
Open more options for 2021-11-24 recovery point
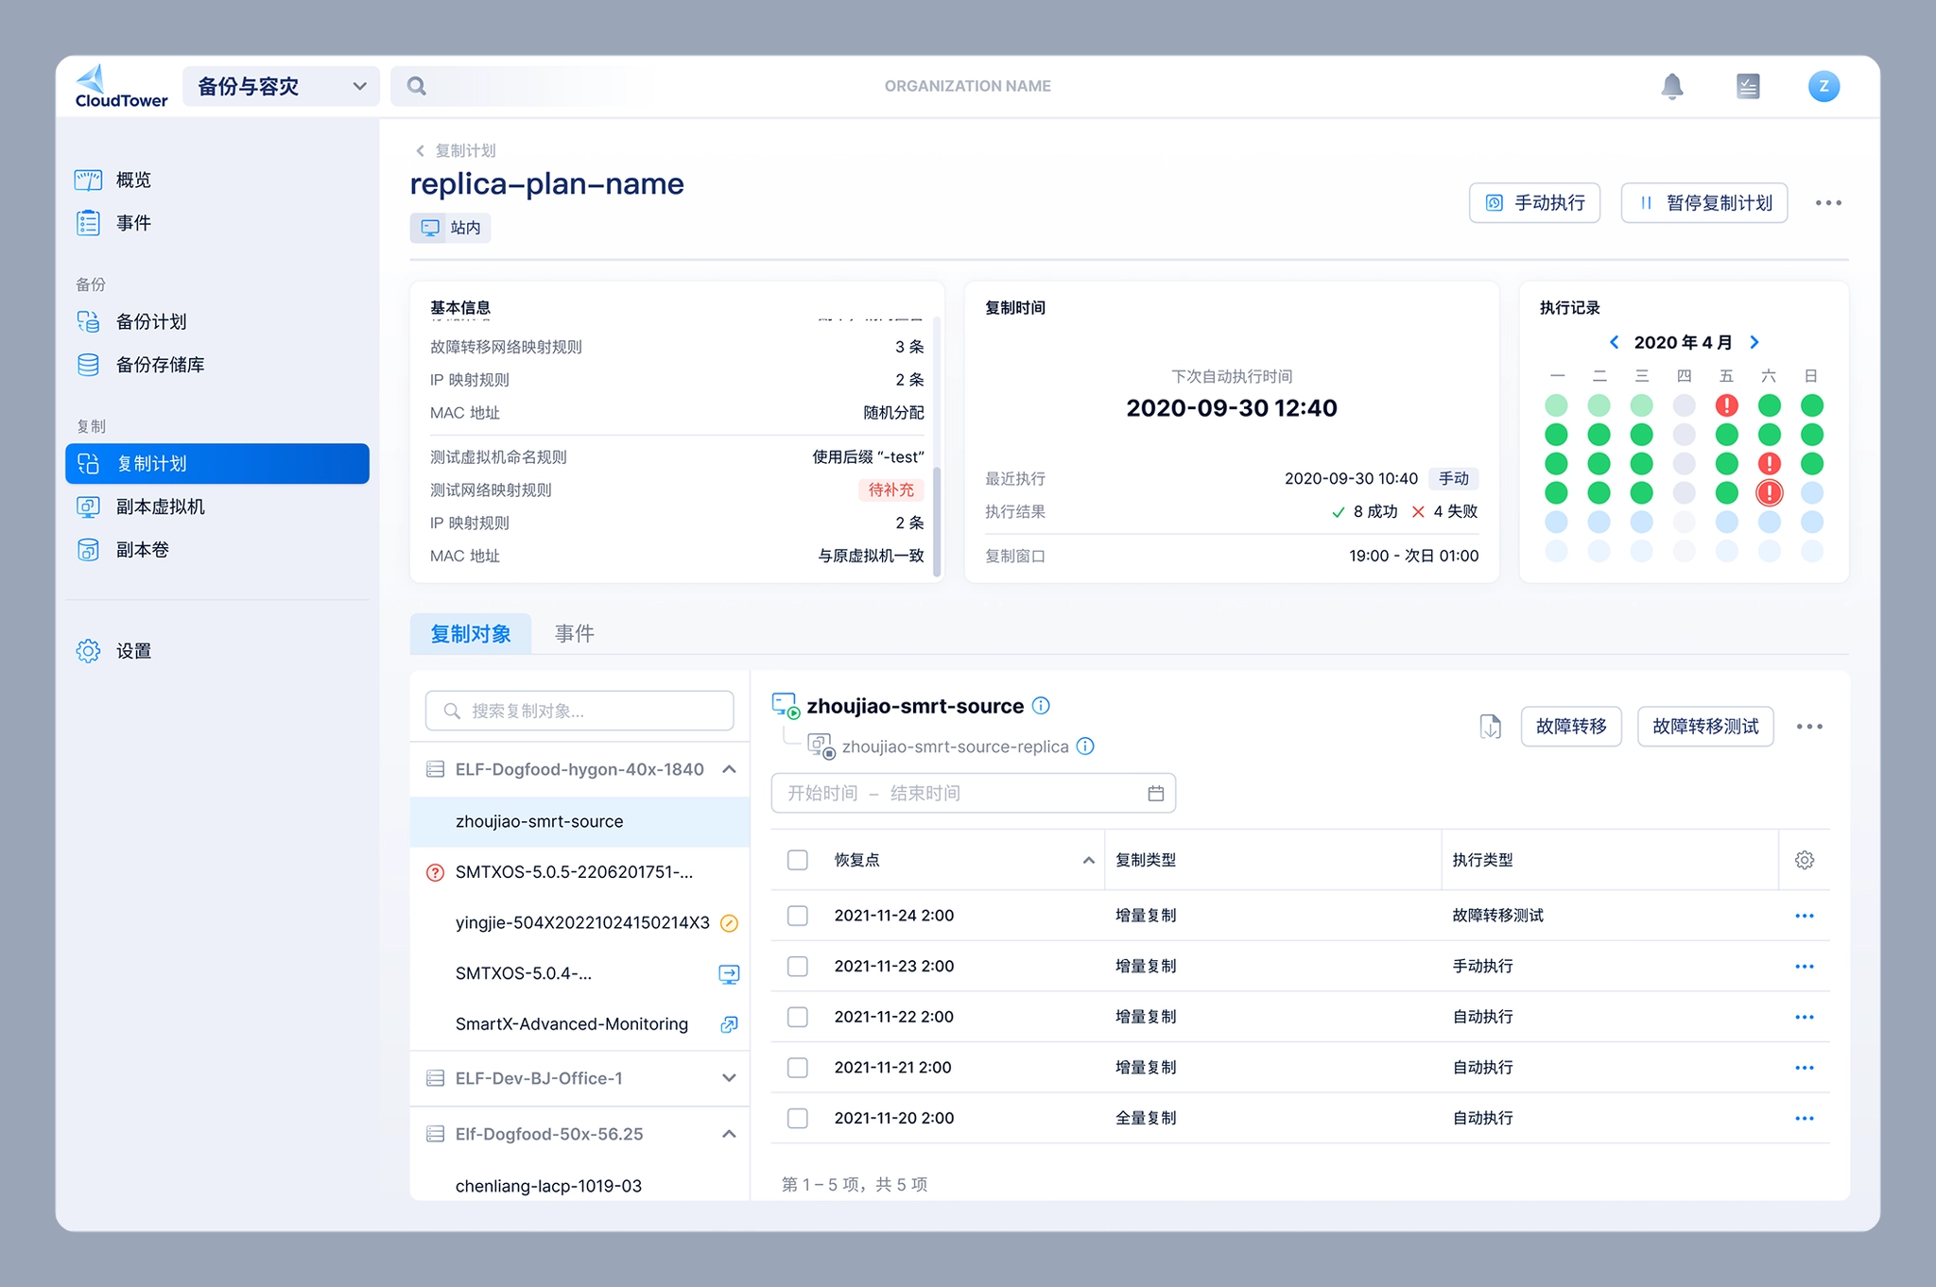pyautogui.click(x=1804, y=916)
